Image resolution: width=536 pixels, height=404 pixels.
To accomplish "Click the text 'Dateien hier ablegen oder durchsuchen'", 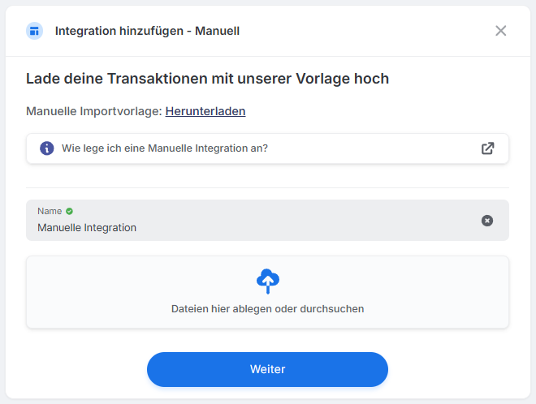I will click(267, 309).
